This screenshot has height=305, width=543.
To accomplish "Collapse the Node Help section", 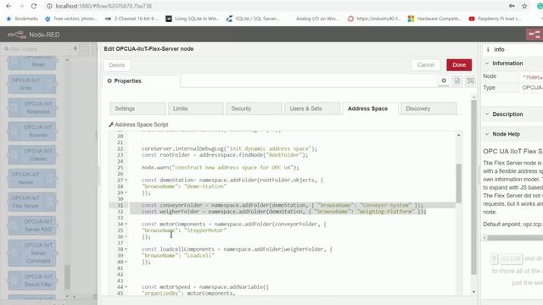I will (x=487, y=134).
